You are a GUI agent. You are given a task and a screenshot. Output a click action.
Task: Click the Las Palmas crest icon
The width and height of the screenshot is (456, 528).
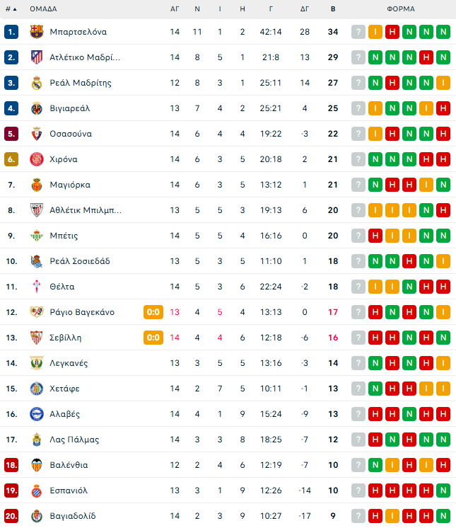click(37, 440)
